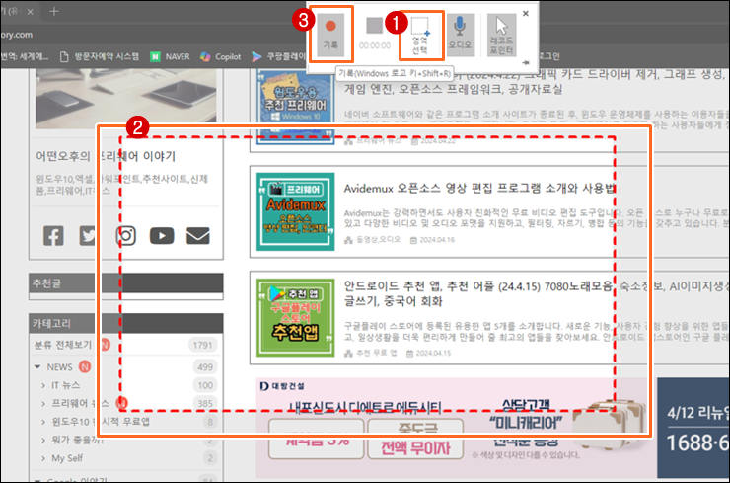
Task: Click the grey stop recording square
Action: click(374, 26)
